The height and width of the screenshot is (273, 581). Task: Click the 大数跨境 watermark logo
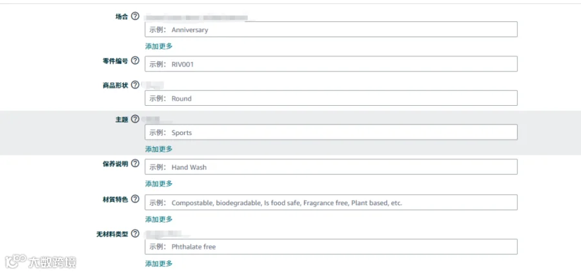pyautogui.click(x=41, y=262)
